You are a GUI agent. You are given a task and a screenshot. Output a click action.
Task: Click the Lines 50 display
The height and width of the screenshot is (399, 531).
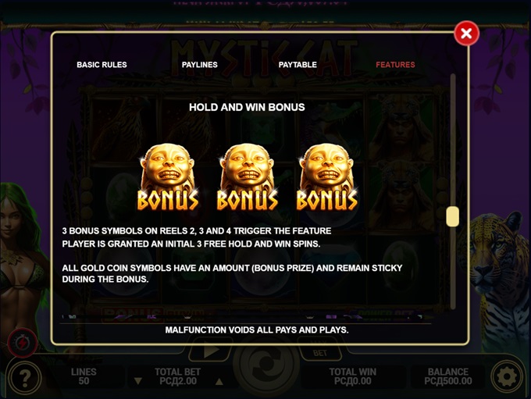(x=84, y=376)
